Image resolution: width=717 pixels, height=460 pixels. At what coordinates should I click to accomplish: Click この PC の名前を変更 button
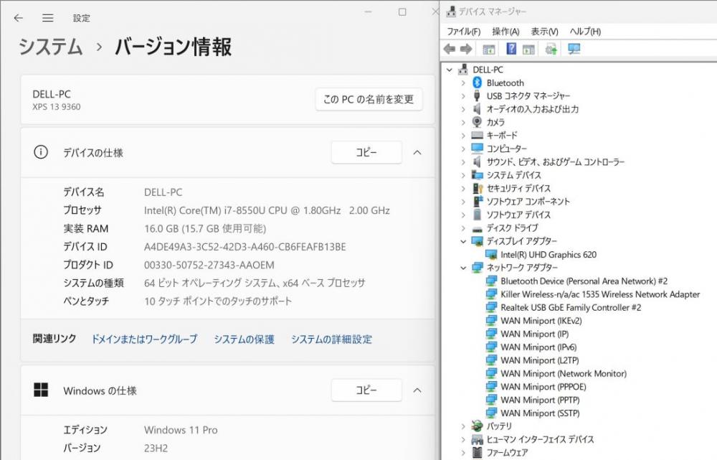tap(369, 99)
